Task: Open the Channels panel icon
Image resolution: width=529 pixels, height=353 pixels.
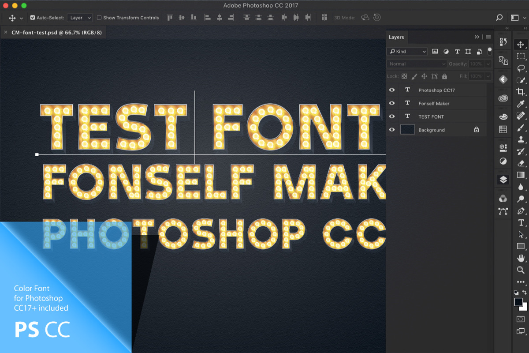Action: [x=503, y=199]
